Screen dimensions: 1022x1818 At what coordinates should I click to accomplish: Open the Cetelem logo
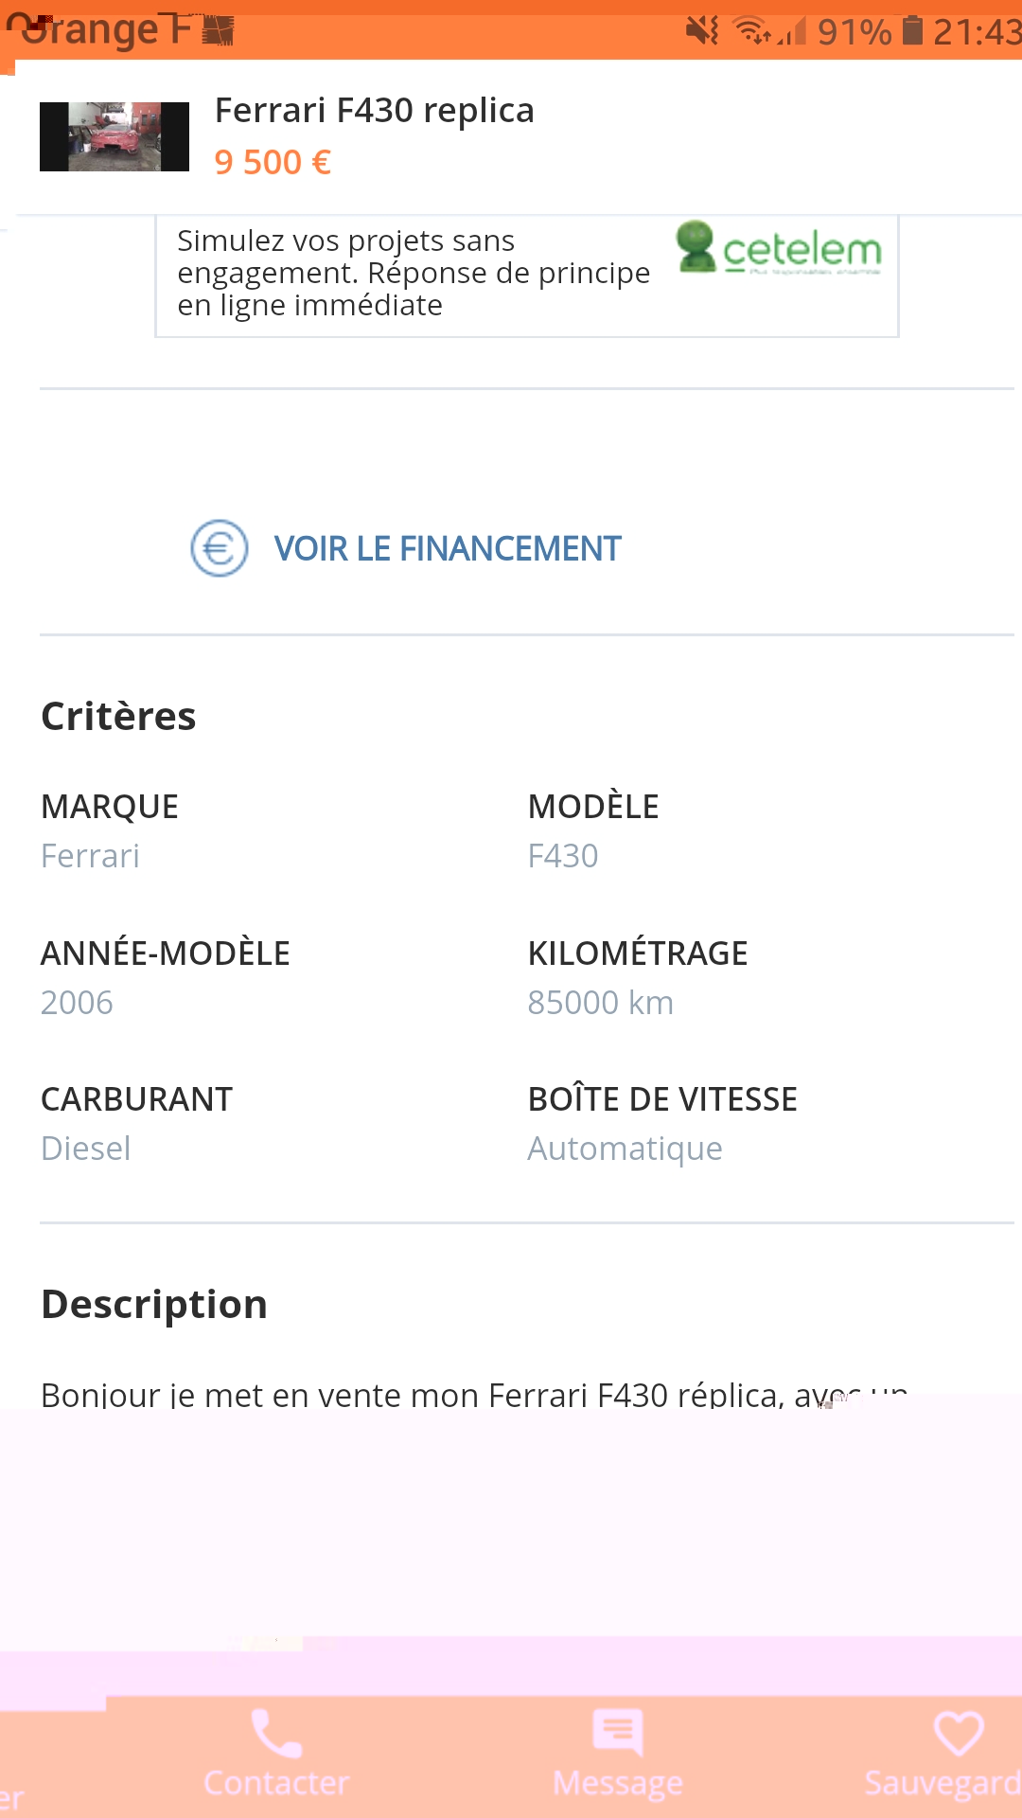click(x=779, y=248)
